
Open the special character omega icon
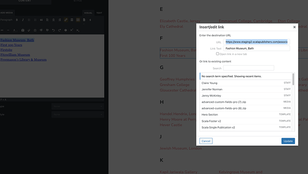pos(35,30)
